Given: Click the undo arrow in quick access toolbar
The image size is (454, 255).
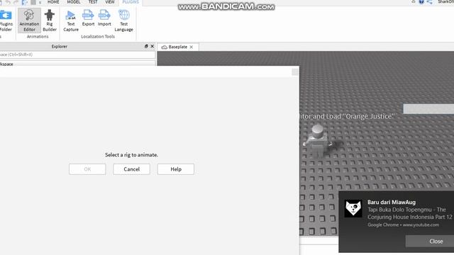Looking at the screenshot, I should tap(8, 2).
